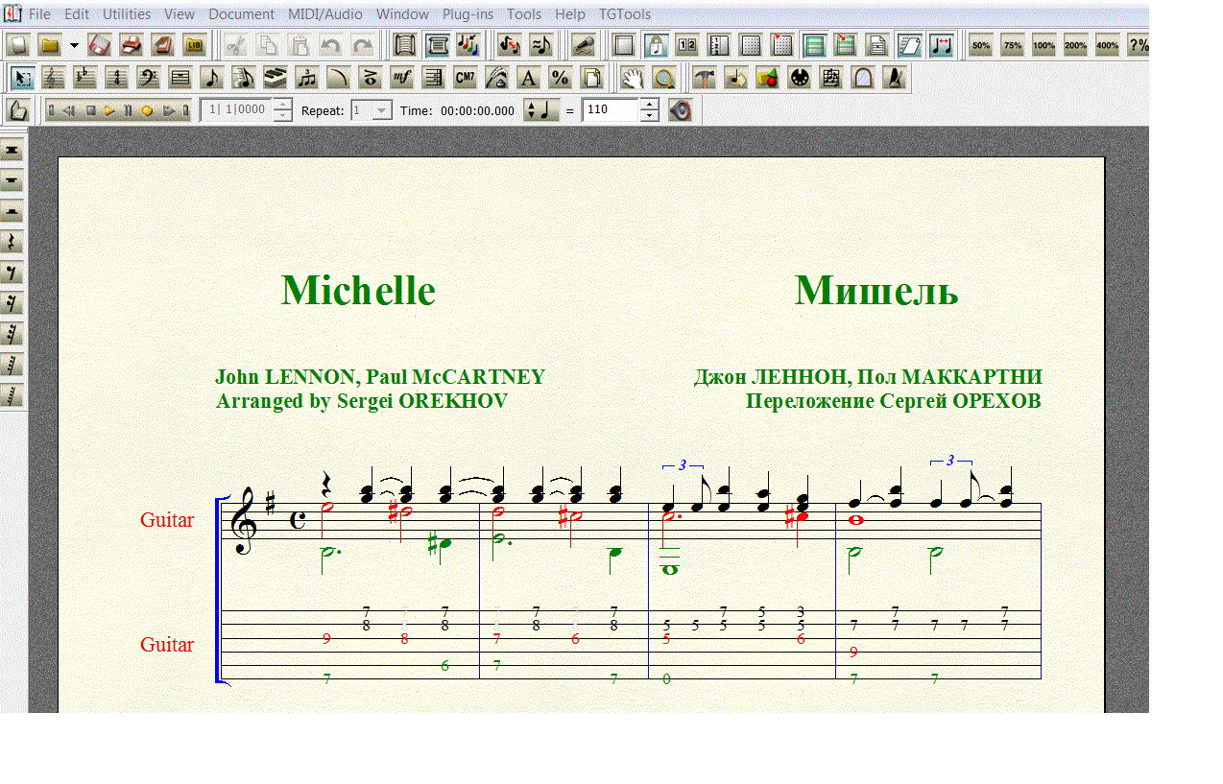This screenshot has width=1223, height=784.
Task: Click the Undo arrow icon
Action: pyautogui.click(x=330, y=45)
